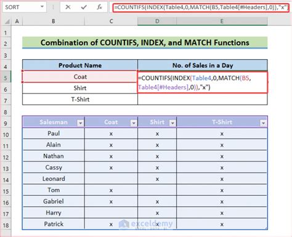The width and height of the screenshot is (292, 237).
Task: Click the Select All corner triangle
Action: coord(7,21)
